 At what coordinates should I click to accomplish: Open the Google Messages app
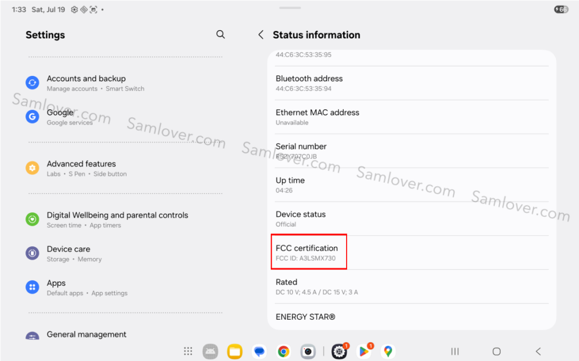[259, 351]
